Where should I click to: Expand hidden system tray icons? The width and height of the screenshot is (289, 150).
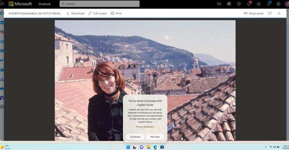[x=266, y=147]
